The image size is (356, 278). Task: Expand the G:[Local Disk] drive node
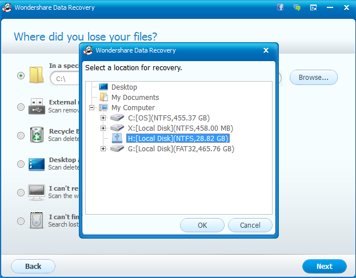(103, 148)
